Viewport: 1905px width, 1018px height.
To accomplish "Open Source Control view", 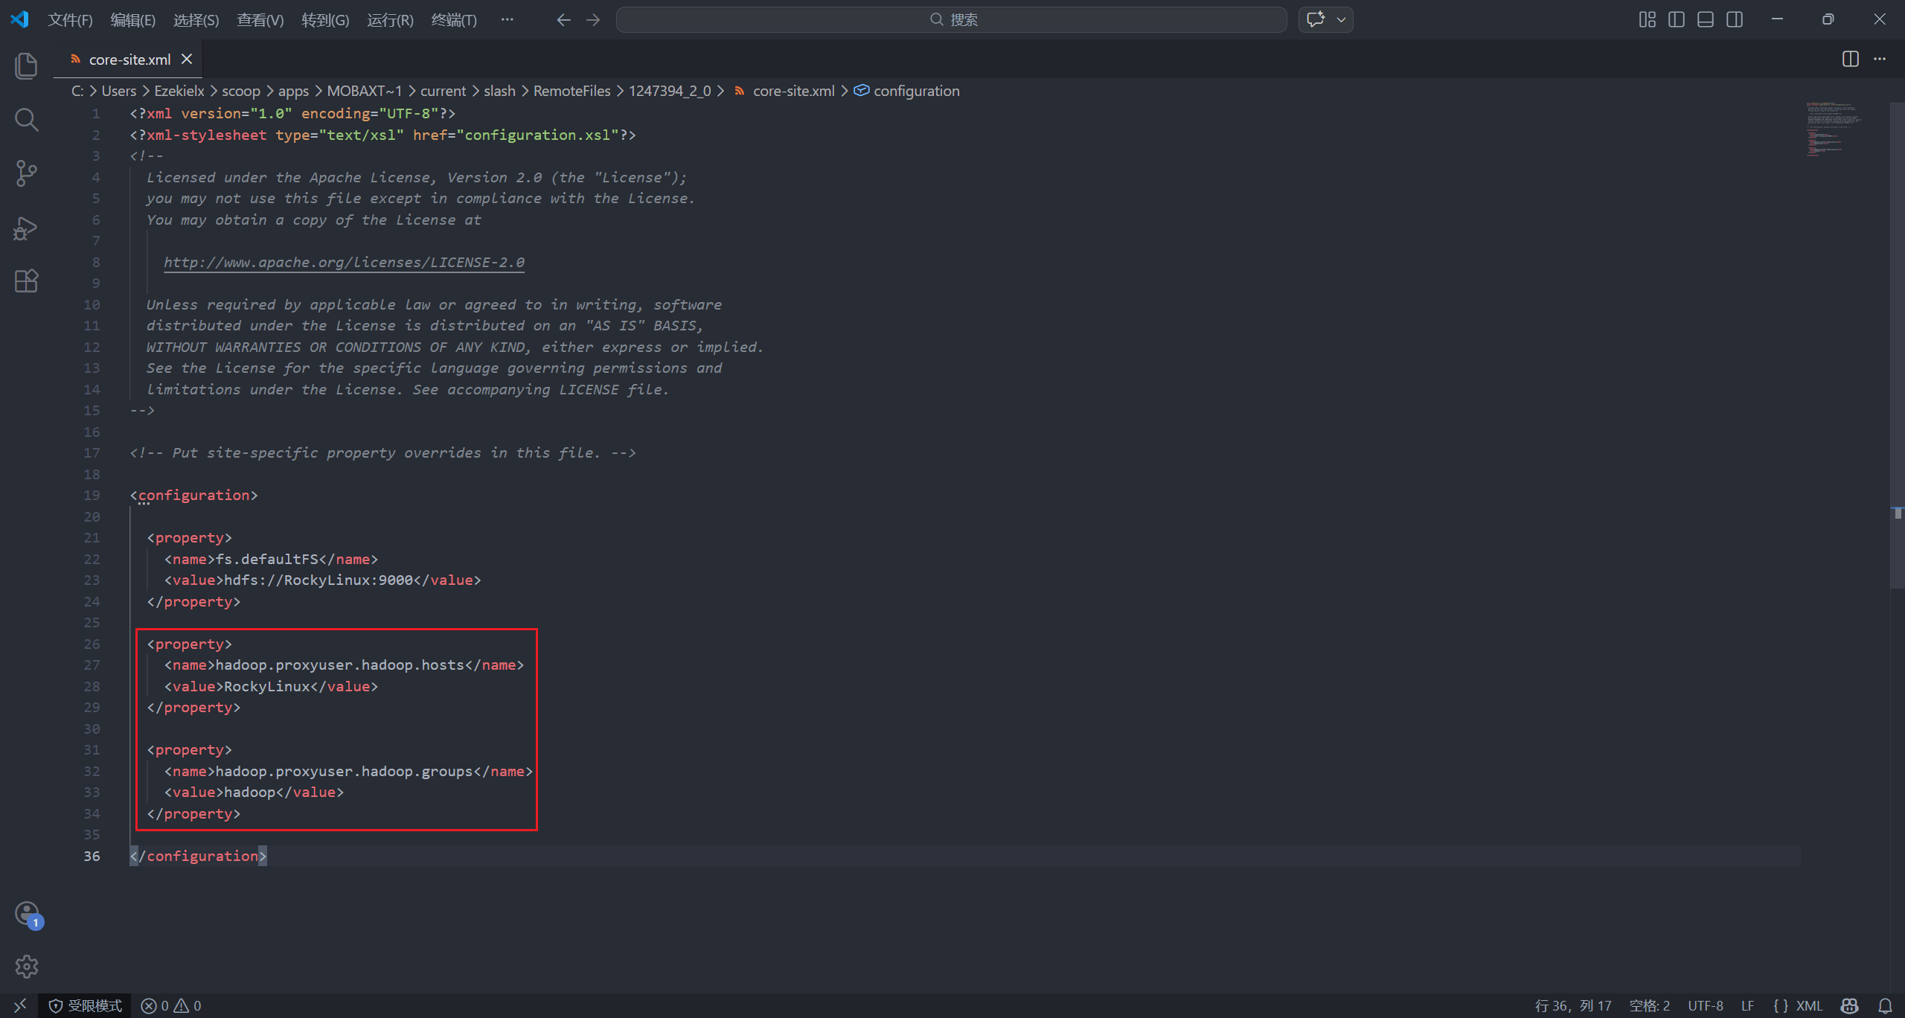I will (x=26, y=173).
